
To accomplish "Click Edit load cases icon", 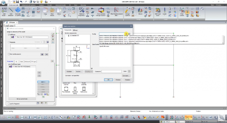I will tap(157, 11).
